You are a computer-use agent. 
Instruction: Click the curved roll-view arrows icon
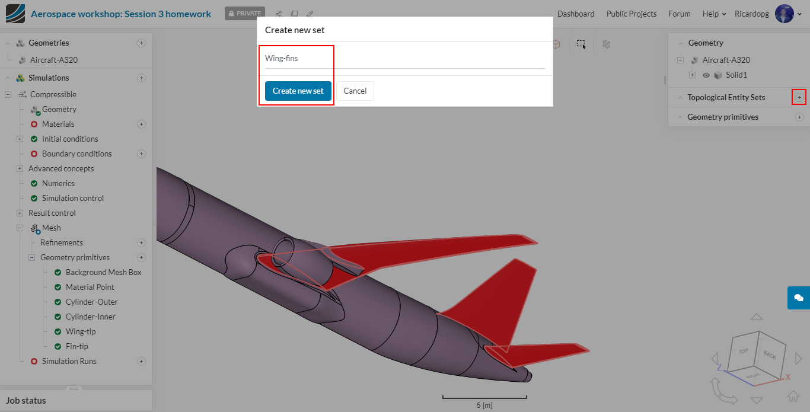pos(723,391)
